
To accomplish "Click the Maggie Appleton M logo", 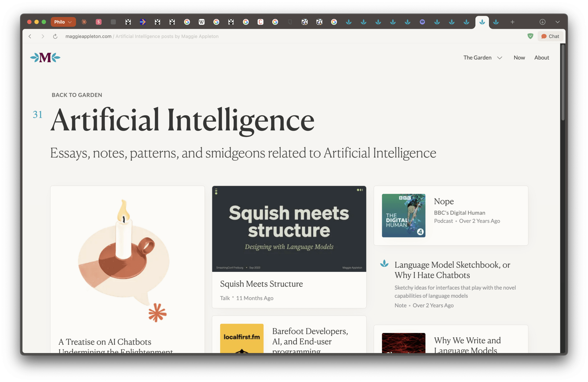I will point(45,57).
